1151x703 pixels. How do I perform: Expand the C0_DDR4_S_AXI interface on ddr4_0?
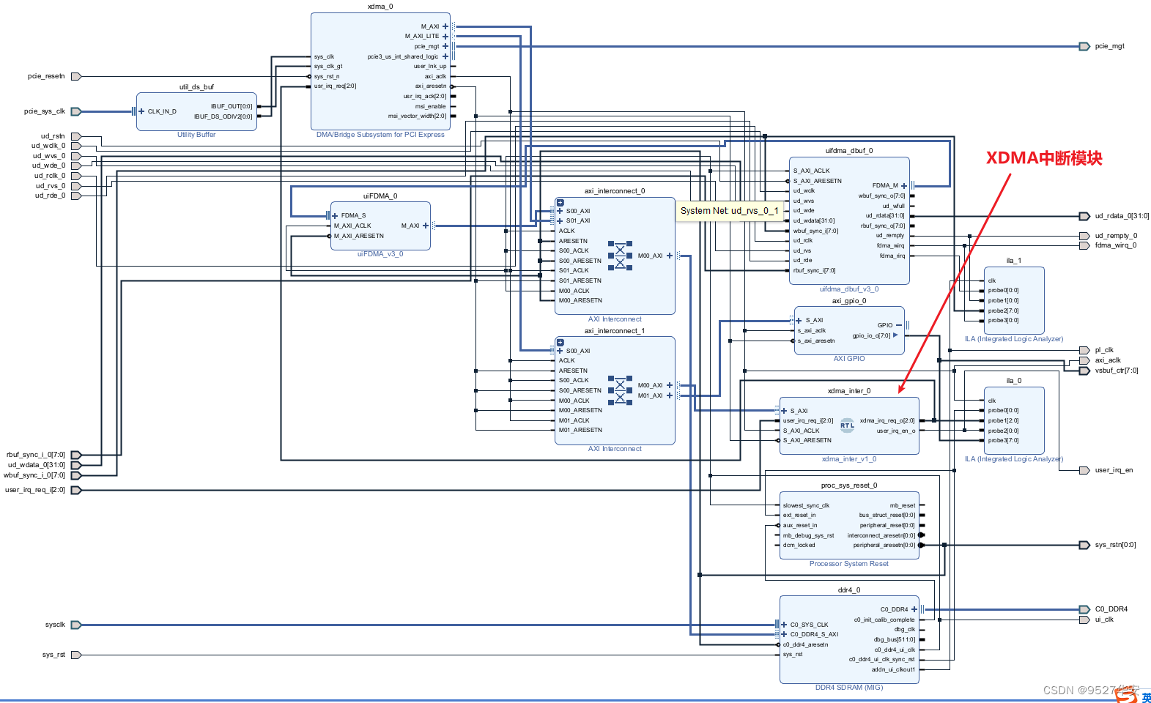pos(784,634)
